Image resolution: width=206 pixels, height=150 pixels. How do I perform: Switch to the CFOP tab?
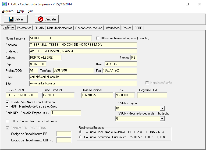138,28
